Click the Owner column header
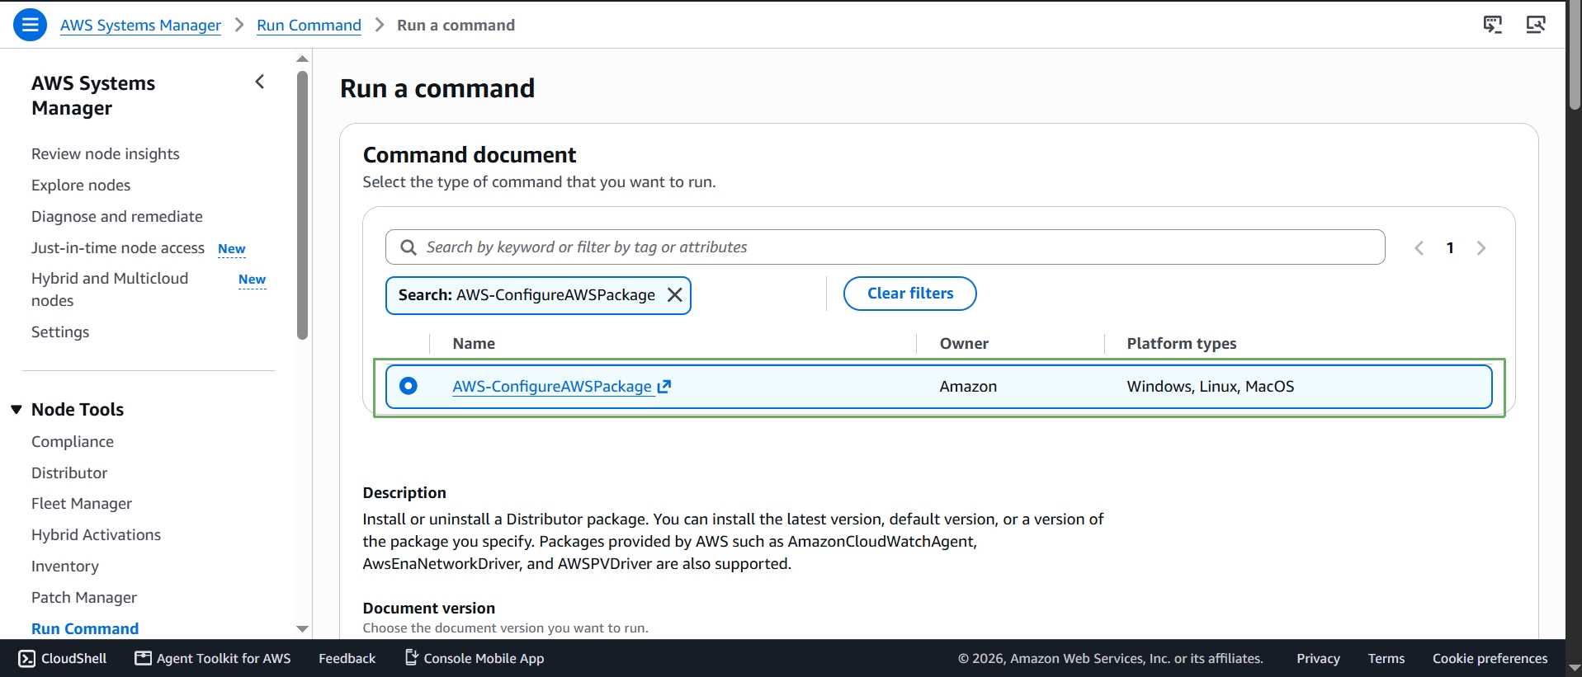1582x677 pixels. coord(964,344)
